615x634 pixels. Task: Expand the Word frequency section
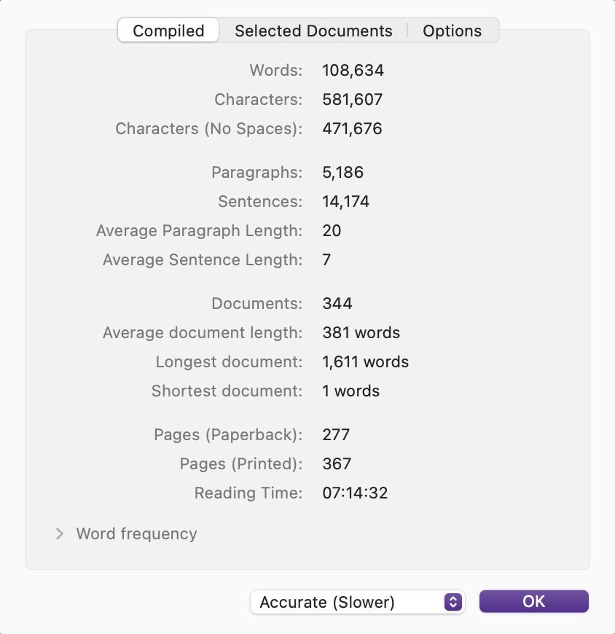(x=60, y=533)
